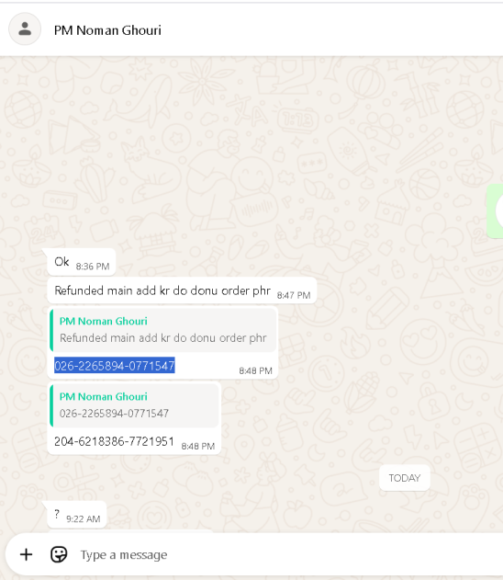Click green PM Noman Ghouri name in first quote

[104, 321]
